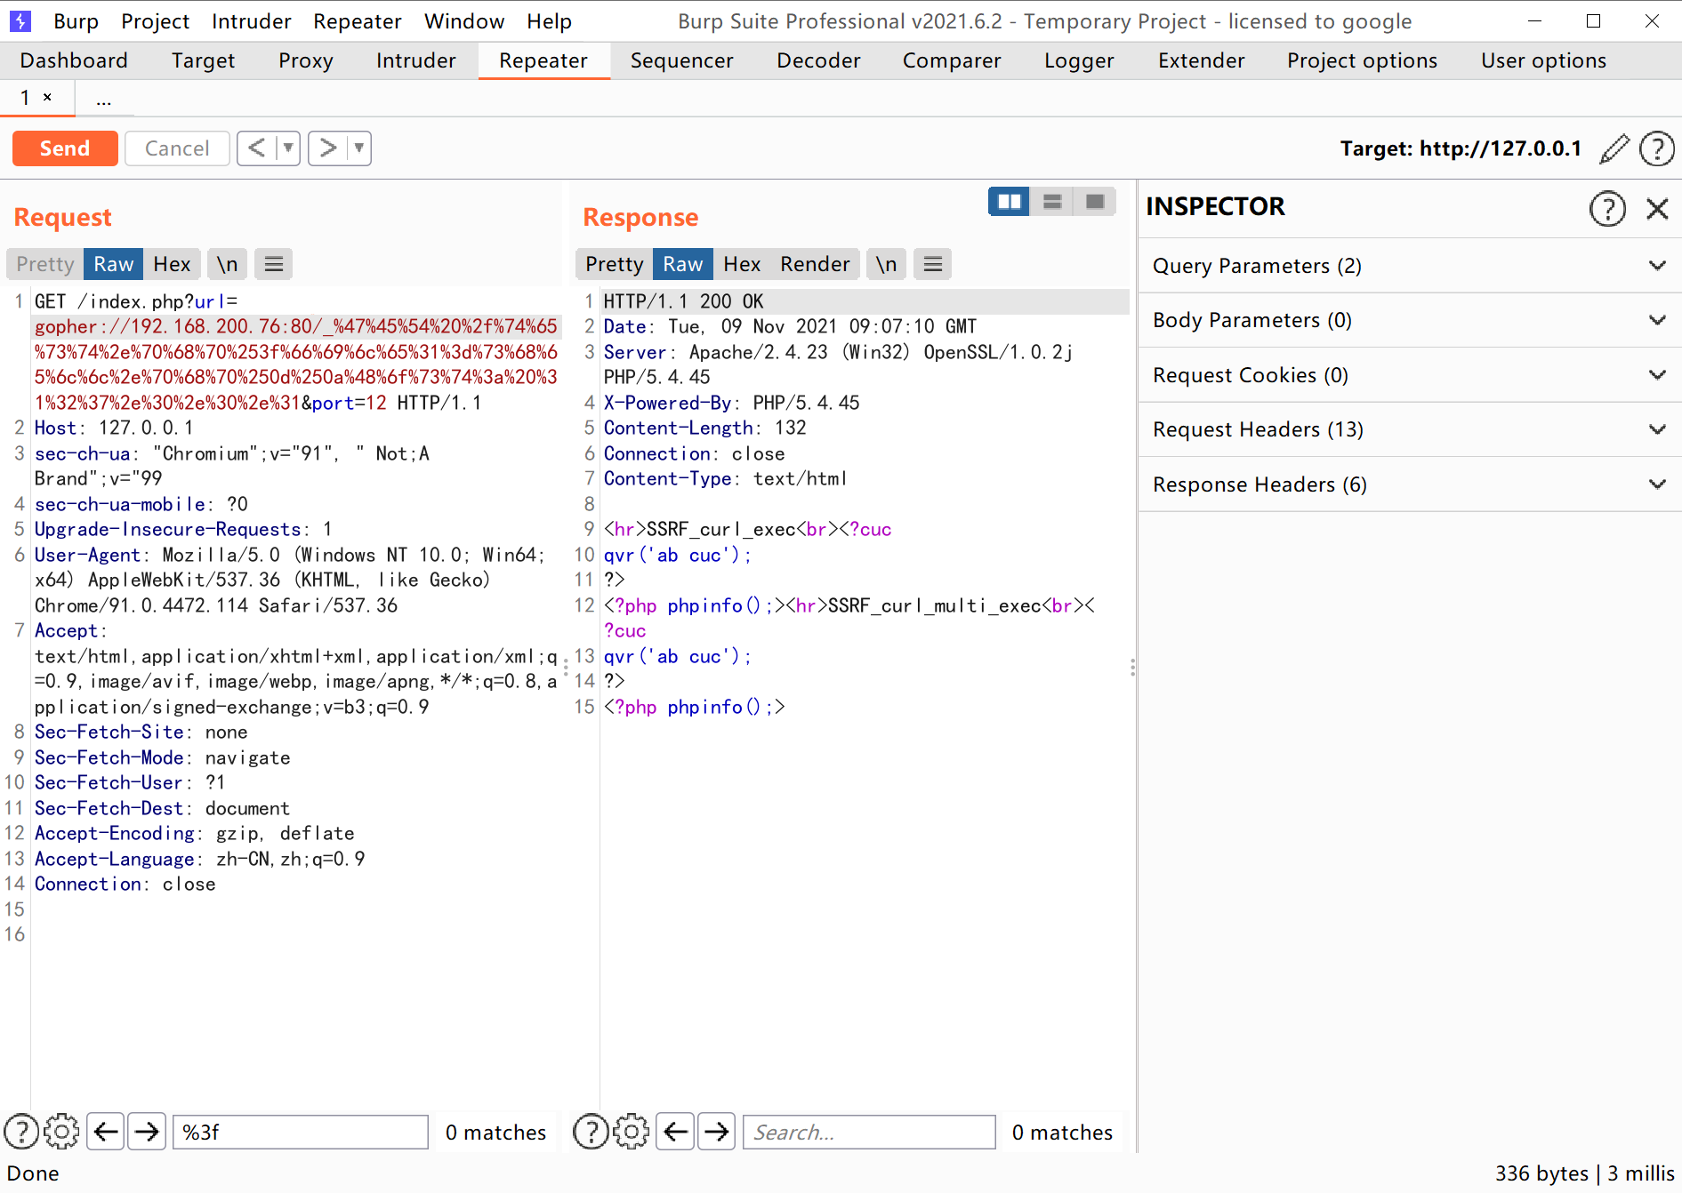Select combined tabbed layout icon
The width and height of the screenshot is (1682, 1193).
point(1095,202)
